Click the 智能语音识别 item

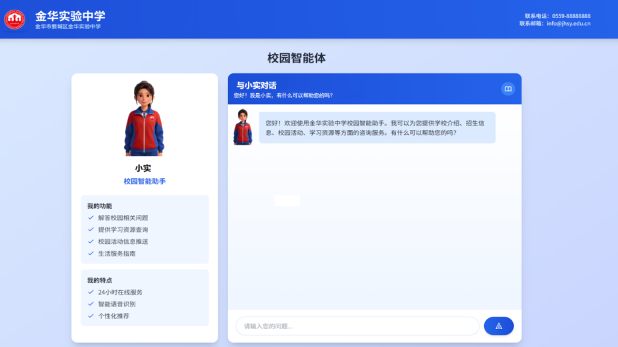(117, 304)
